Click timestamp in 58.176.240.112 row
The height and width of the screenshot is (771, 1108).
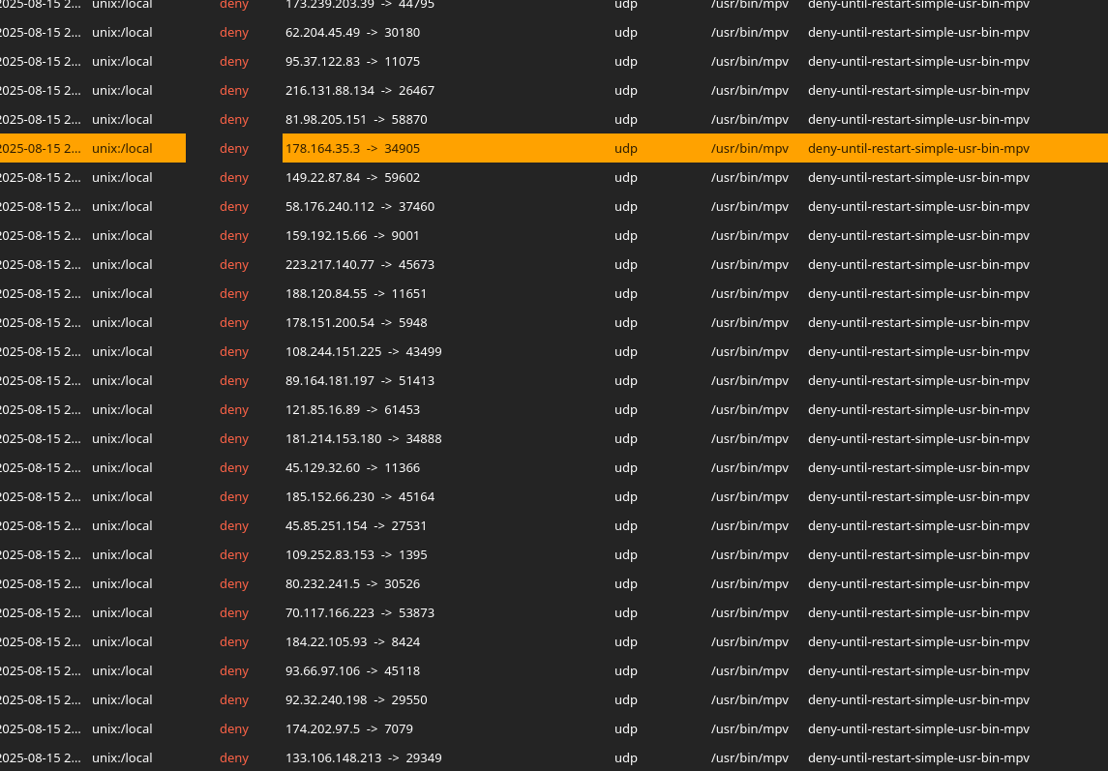(41, 206)
